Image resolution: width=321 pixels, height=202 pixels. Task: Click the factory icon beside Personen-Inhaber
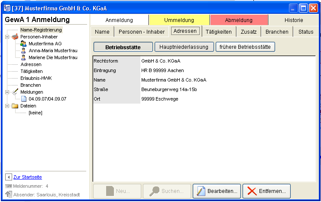(15, 37)
